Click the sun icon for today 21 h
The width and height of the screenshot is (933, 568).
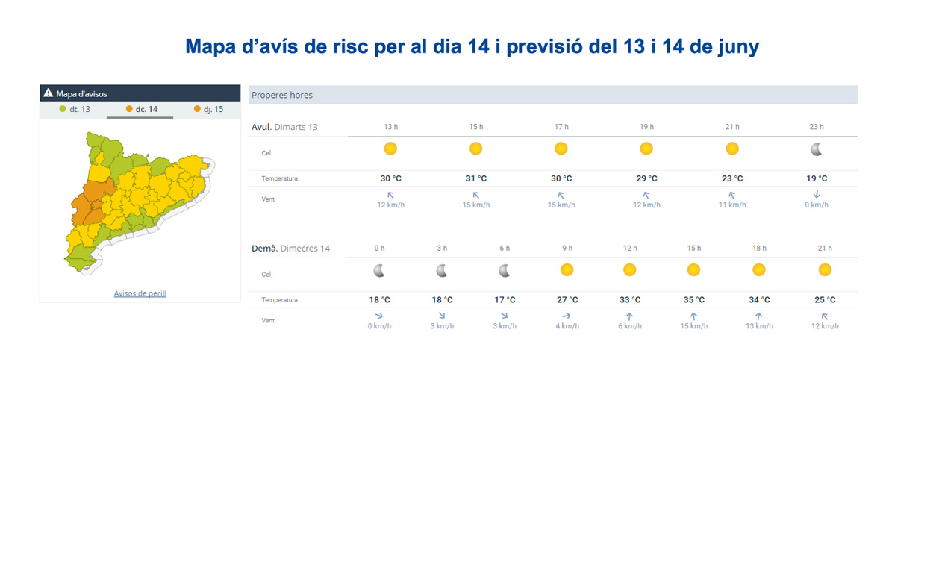point(732,149)
